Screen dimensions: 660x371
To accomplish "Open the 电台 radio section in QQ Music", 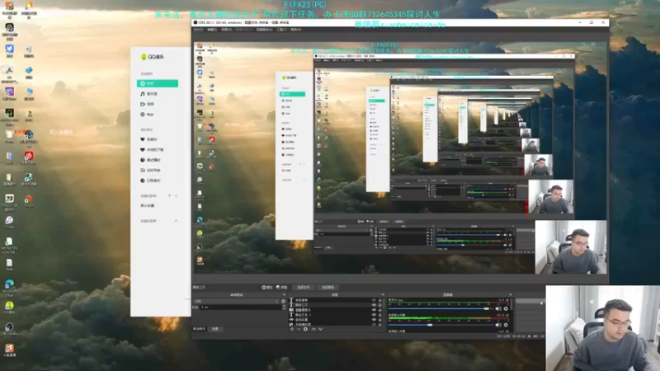I will (148, 115).
